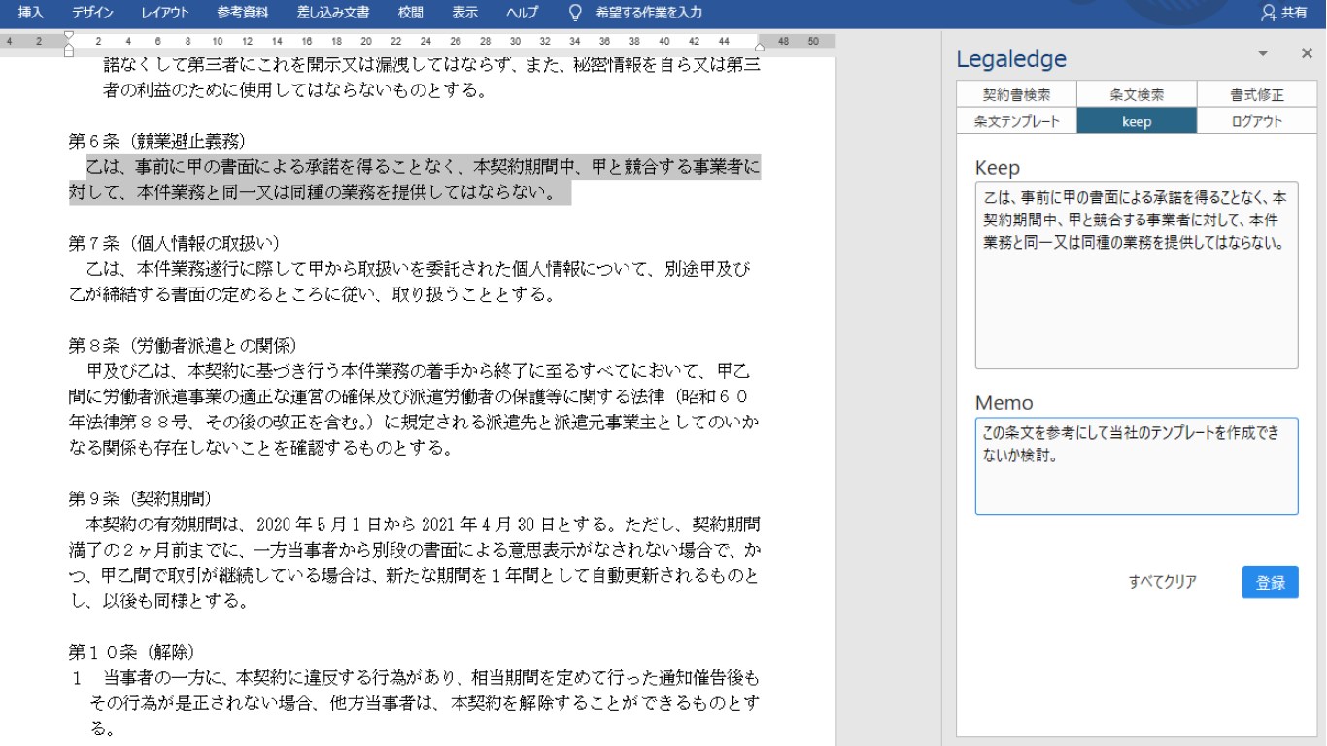Click the Legaledge pane title
Screen dimensions: 1327x746
[1011, 58]
